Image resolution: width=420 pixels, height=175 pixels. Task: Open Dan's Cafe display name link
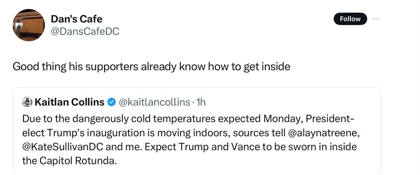click(x=76, y=19)
